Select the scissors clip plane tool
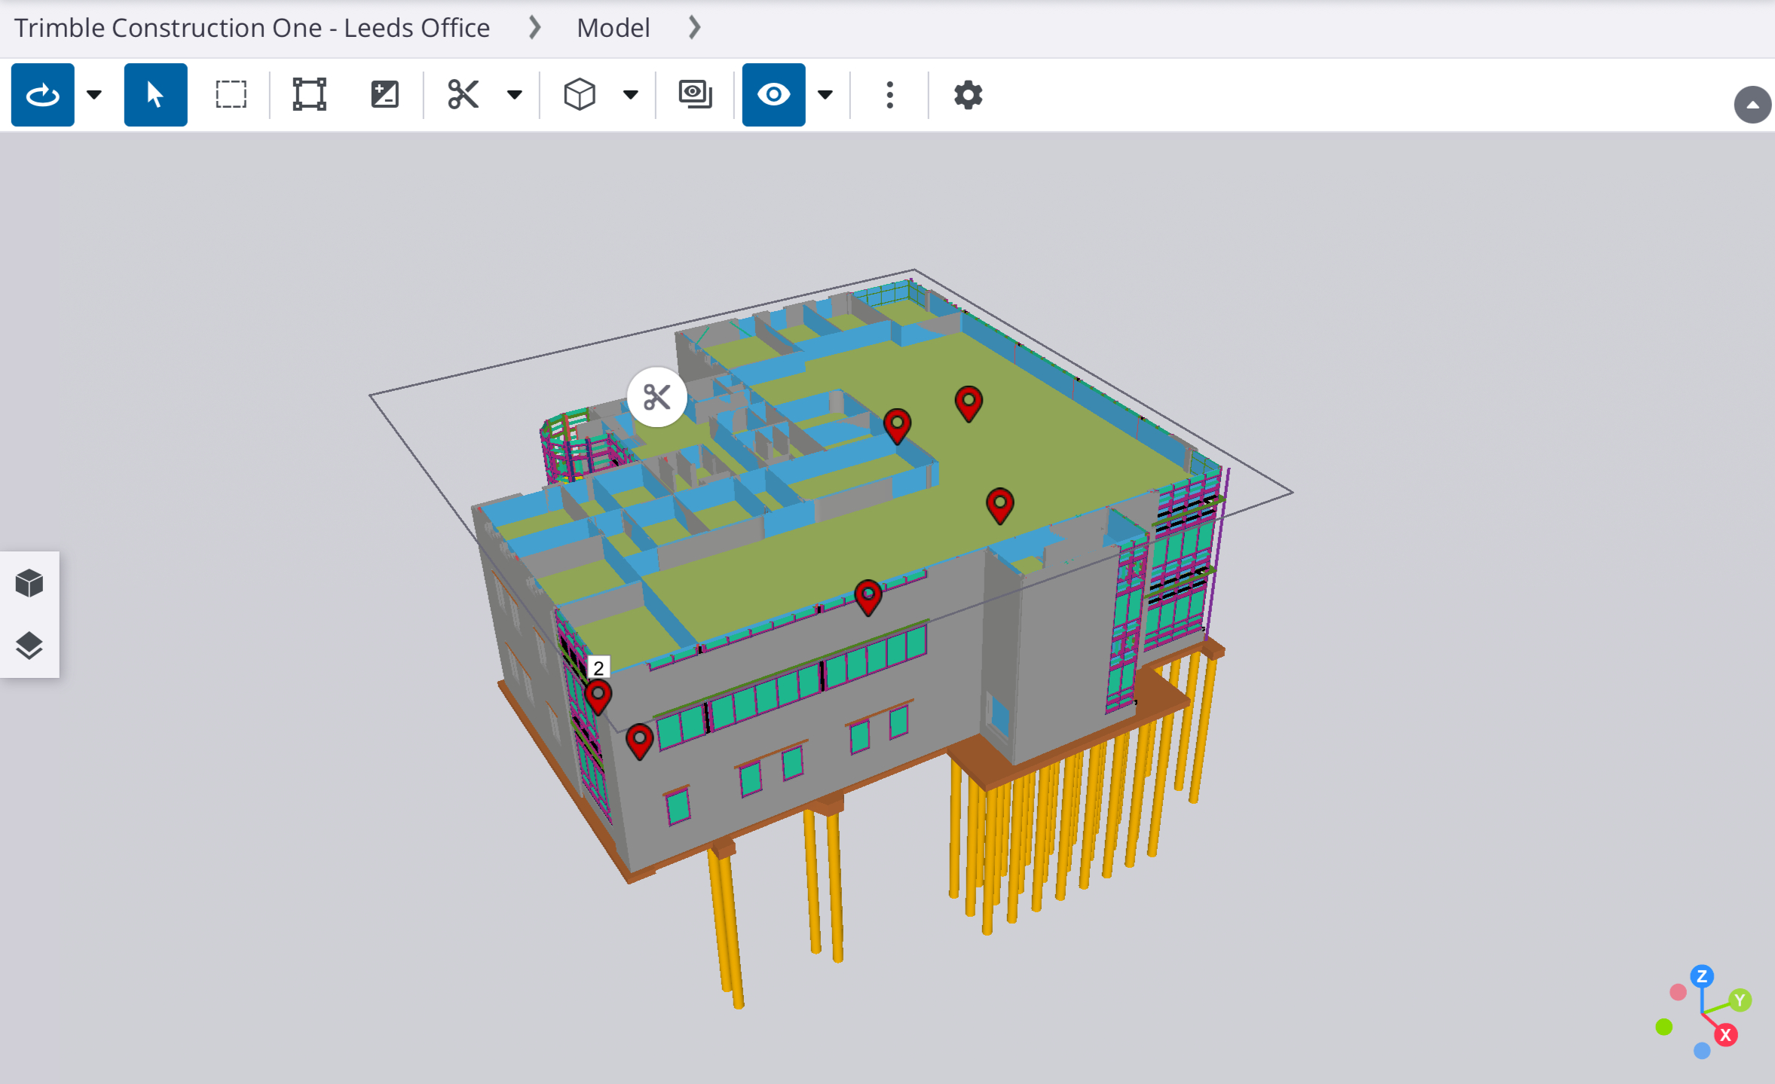The height and width of the screenshot is (1084, 1775). click(463, 95)
